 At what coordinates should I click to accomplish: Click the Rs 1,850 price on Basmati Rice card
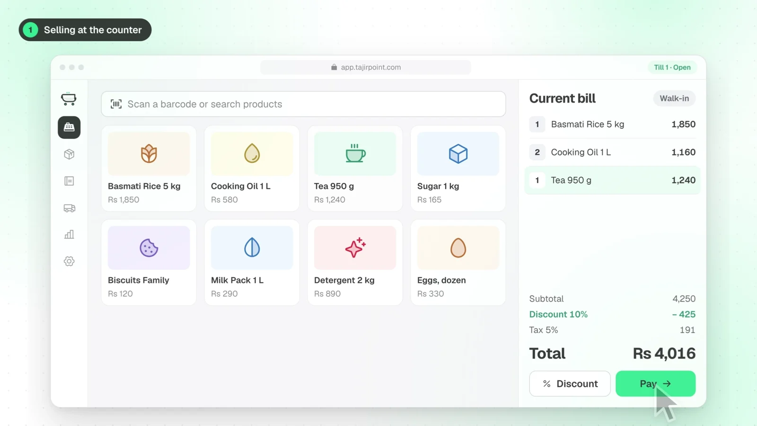(x=123, y=200)
